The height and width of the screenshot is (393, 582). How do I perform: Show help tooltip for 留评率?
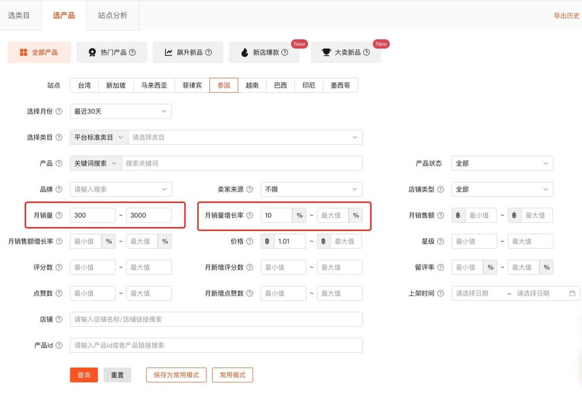440,267
